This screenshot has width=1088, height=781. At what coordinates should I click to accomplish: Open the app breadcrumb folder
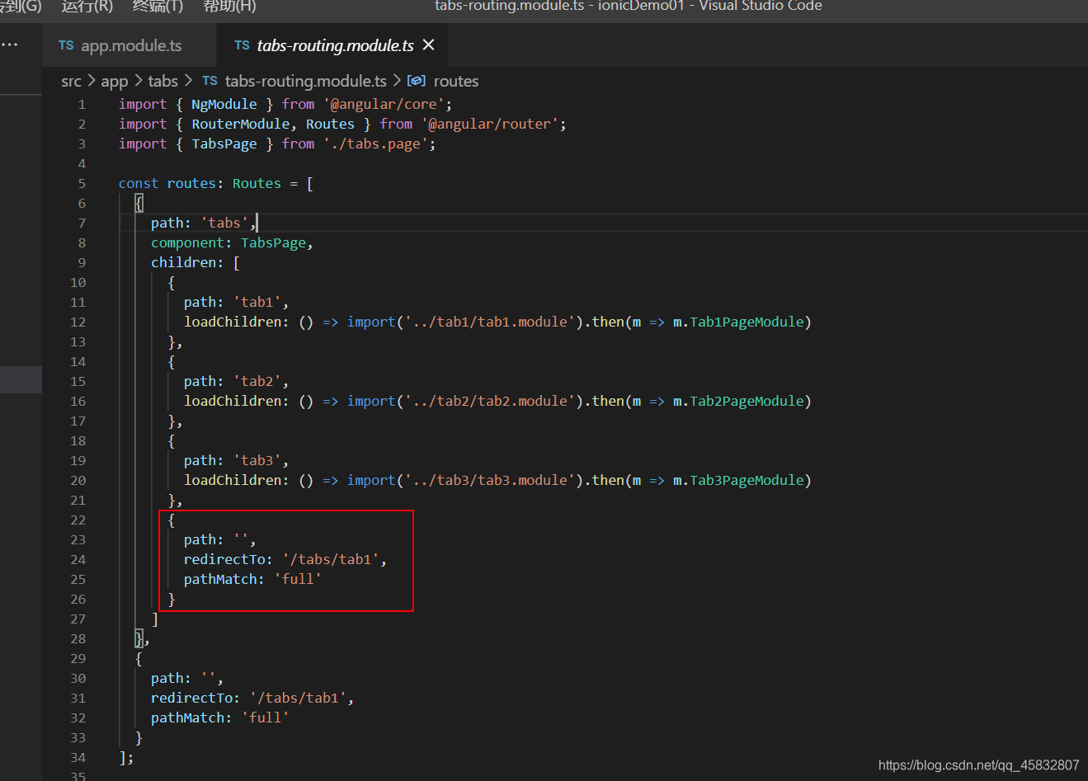click(115, 81)
